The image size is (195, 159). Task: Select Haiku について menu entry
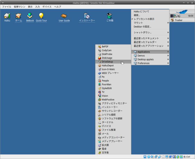[x=150, y=11]
